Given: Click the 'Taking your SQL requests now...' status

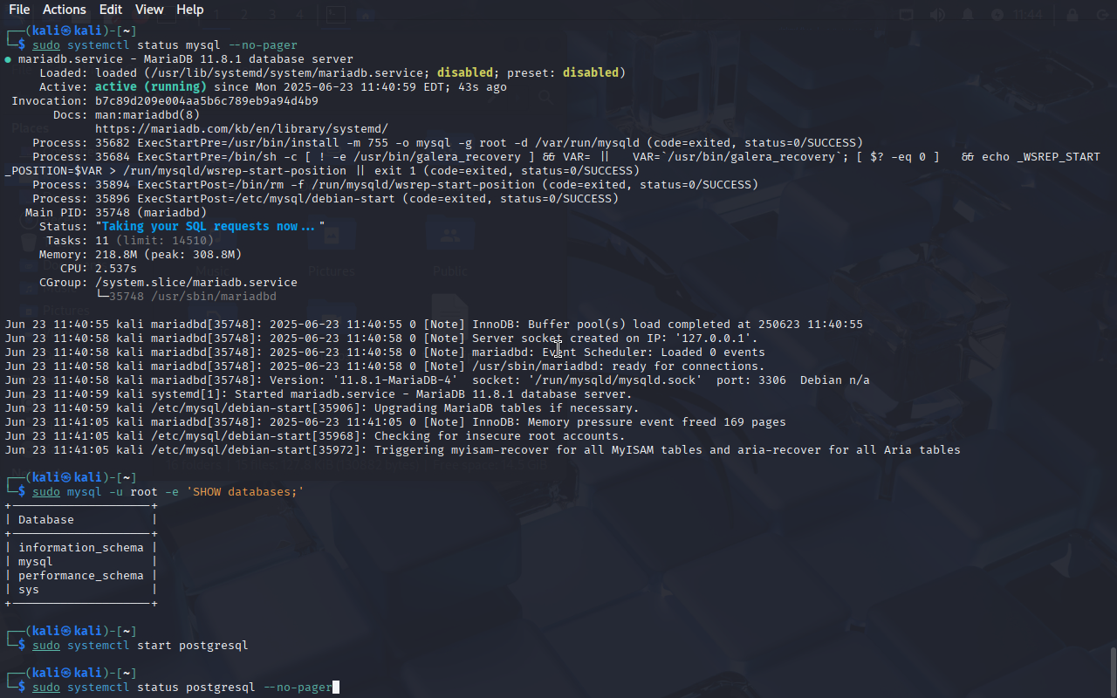Looking at the screenshot, I should pyautogui.click(x=210, y=226).
